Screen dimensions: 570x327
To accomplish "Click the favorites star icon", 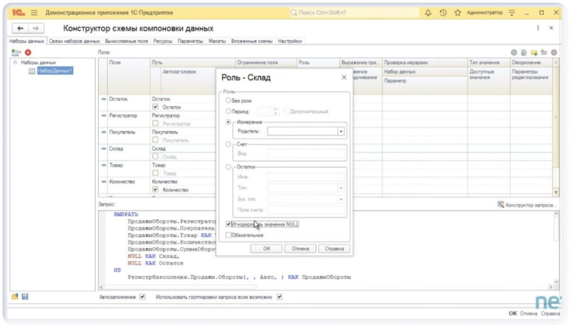I will click(458, 13).
